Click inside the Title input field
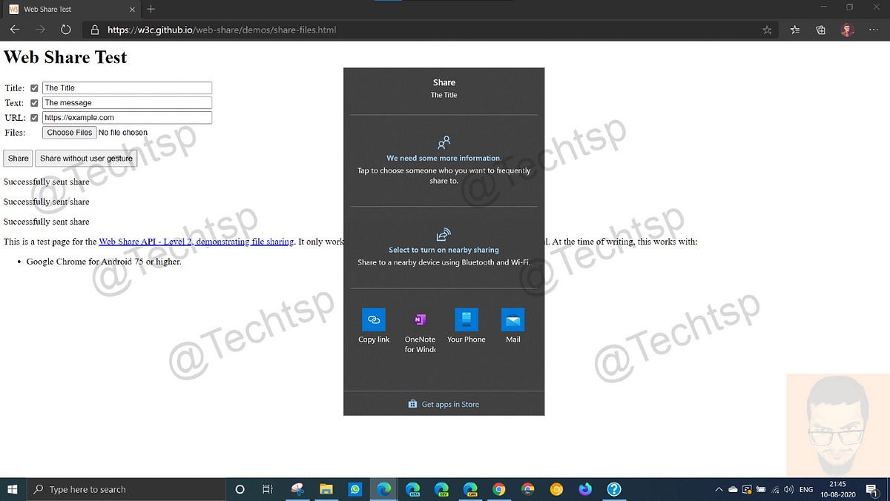This screenshot has width=890, height=501. 126,87
